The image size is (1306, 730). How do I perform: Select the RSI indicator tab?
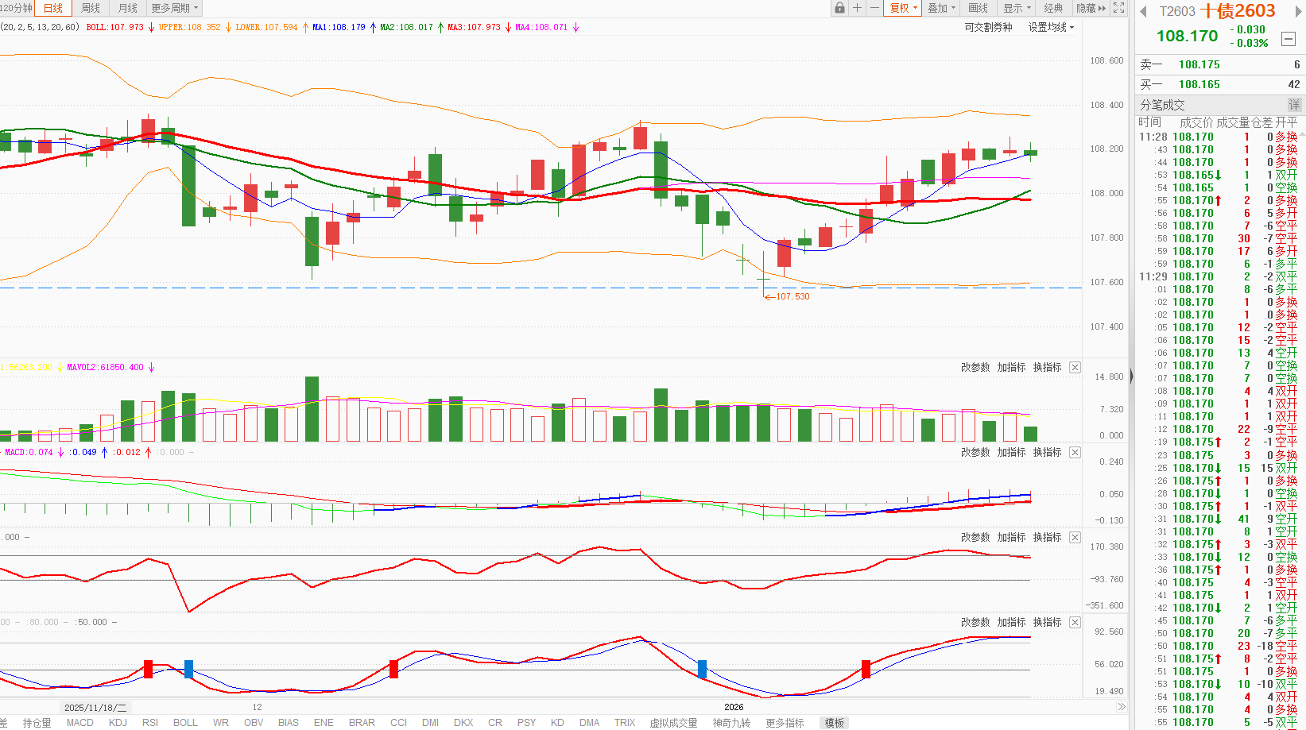[x=150, y=723]
